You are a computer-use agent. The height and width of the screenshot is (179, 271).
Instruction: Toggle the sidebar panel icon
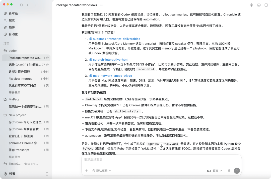21,5
